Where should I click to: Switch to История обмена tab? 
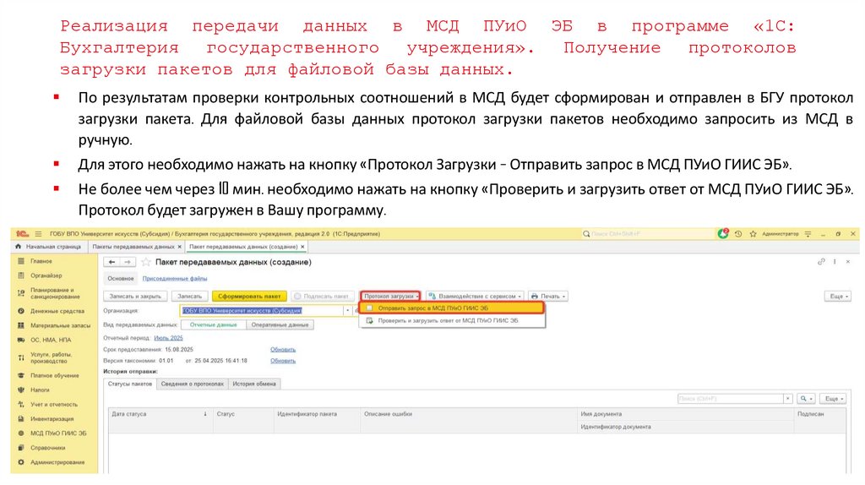point(254,384)
